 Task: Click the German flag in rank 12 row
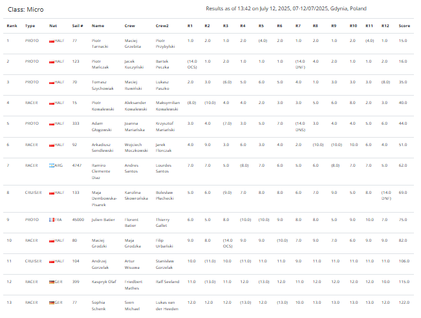pyautogui.click(x=52, y=282)
